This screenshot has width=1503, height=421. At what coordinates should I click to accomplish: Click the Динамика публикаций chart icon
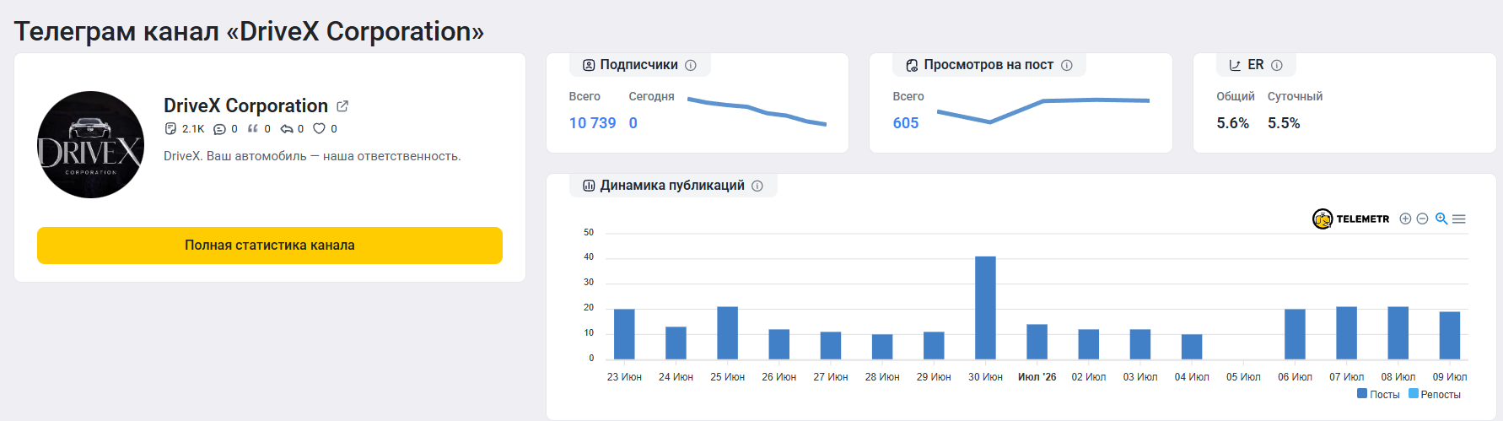(x=589, y=186)
